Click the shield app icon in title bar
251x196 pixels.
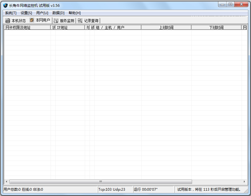click(x=5, y=5)
